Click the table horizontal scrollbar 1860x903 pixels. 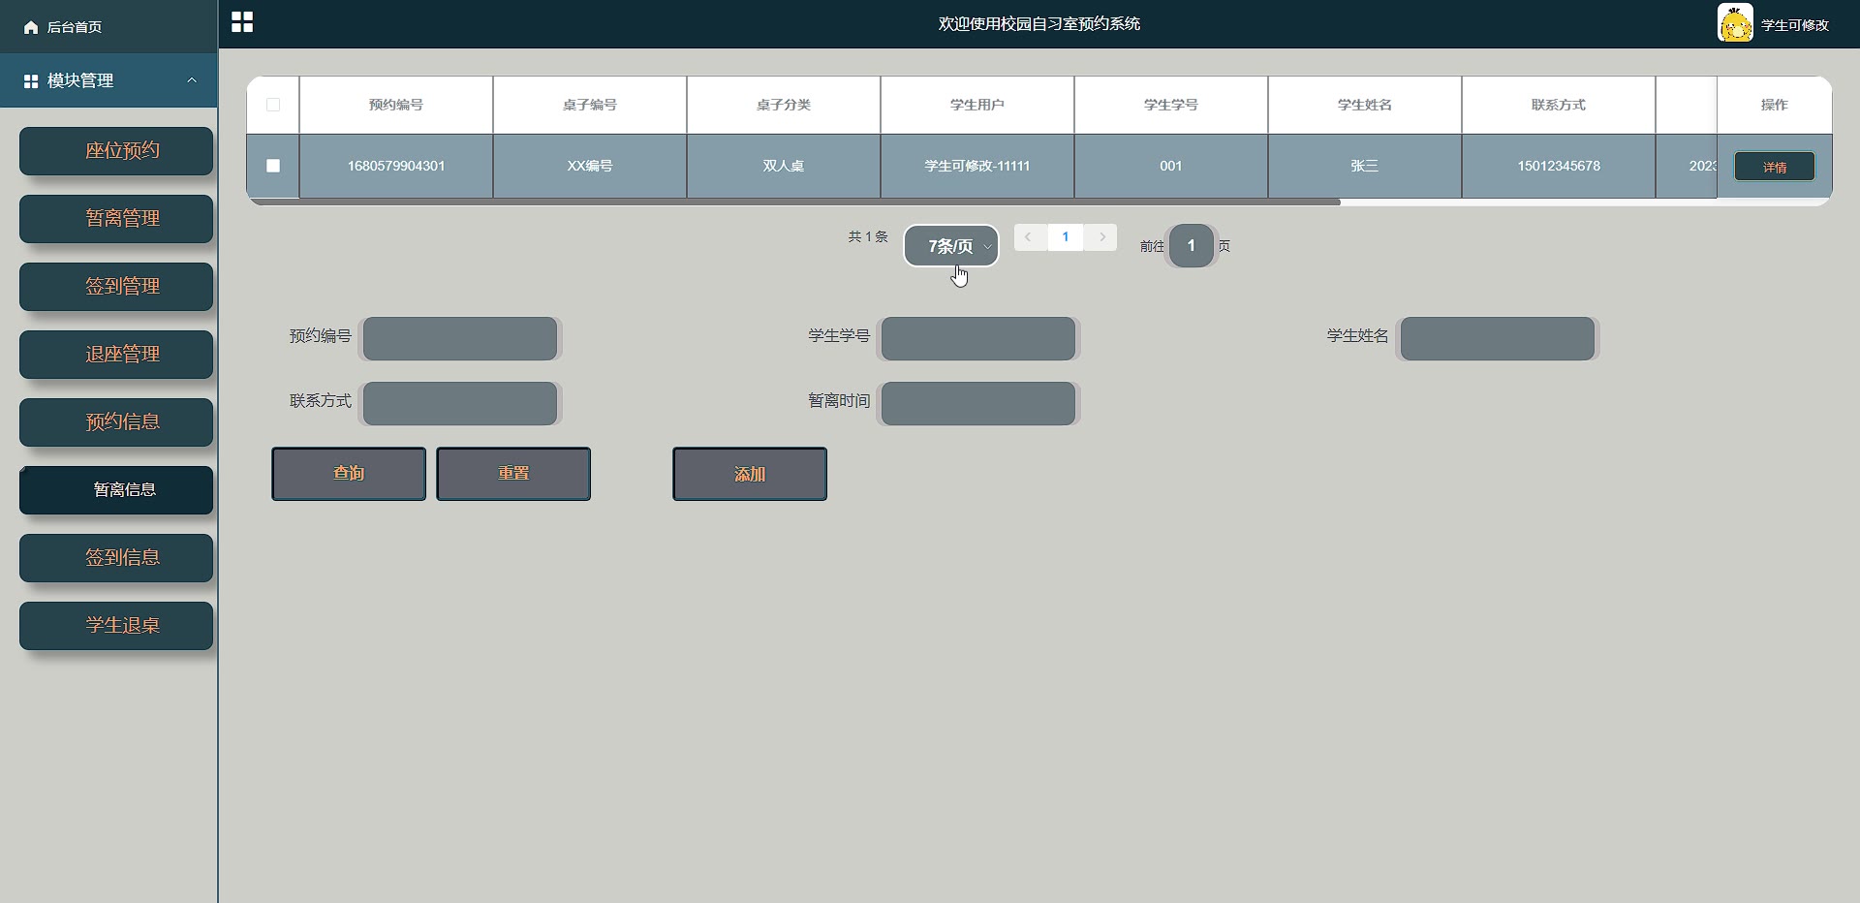(794, 202)
